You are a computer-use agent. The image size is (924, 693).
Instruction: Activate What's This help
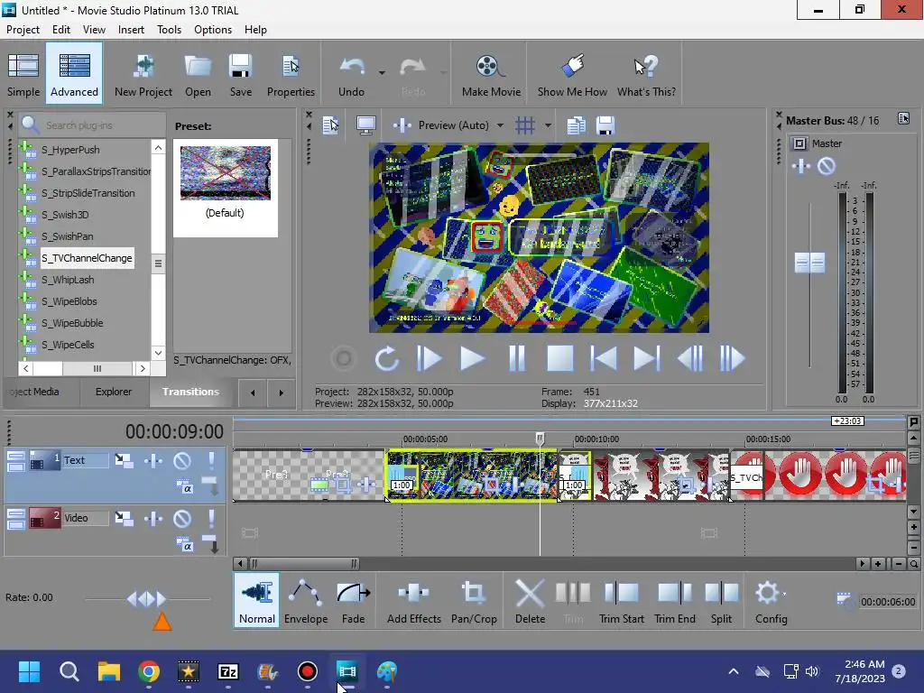point(646,74)
